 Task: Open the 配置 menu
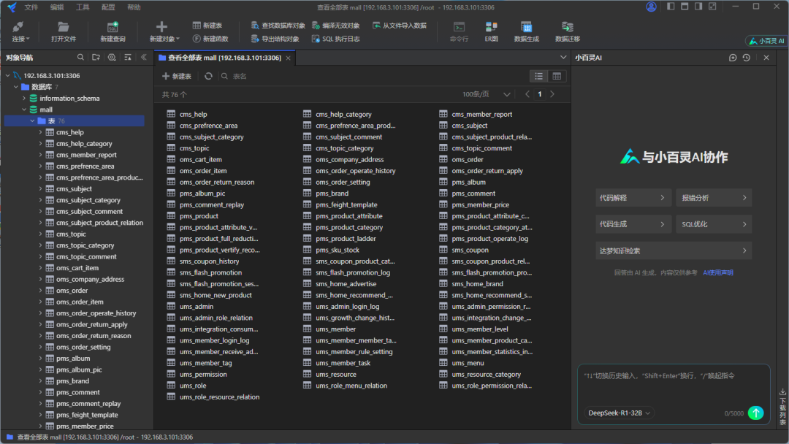click(x=108, y=7)
